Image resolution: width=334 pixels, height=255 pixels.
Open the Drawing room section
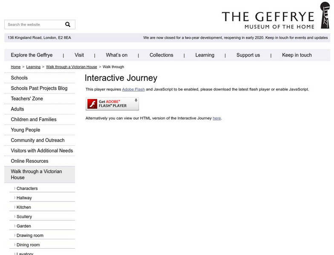click(30, 235)
